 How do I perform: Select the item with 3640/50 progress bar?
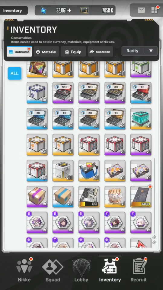(141, 196)
